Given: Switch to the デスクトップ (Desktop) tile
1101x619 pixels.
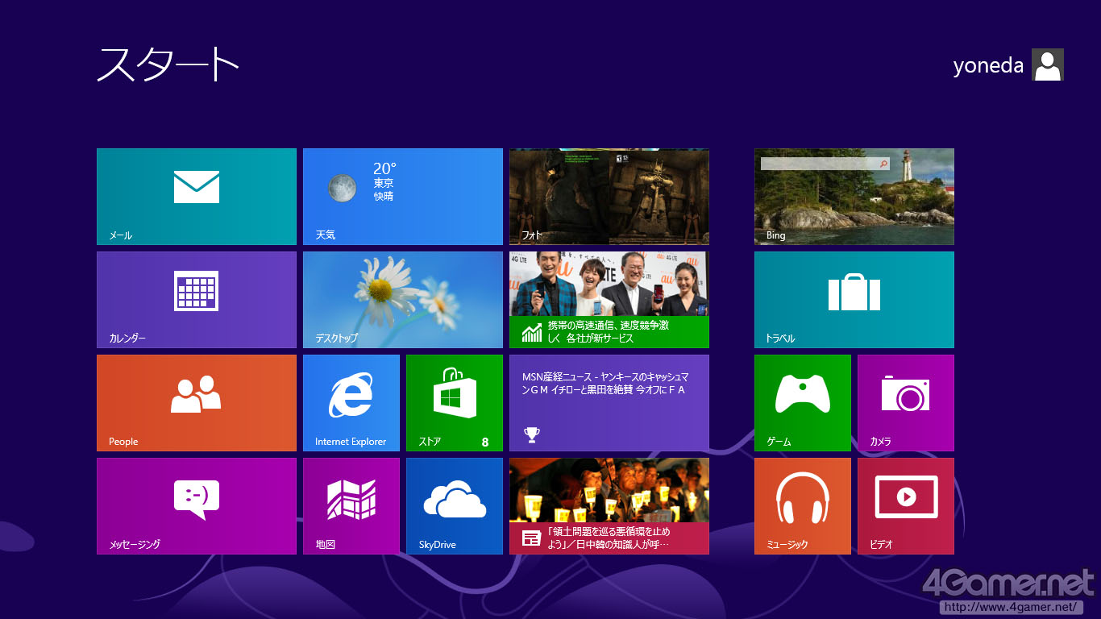Looking at the screenshot, I should [x=403, y=300].
